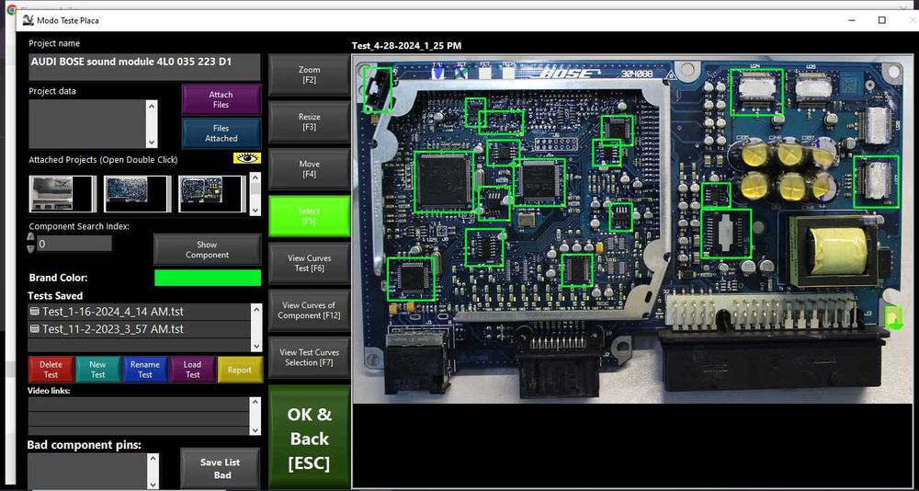Click Project data scrollbar down arrow
This screenshot has height=491, width=919.
tap(152, 142)
